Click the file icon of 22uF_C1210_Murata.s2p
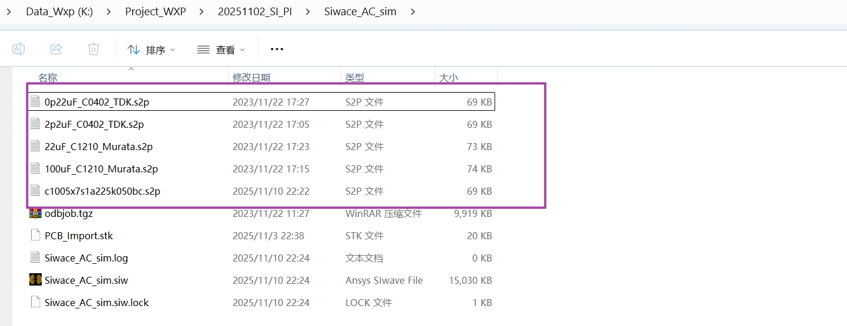 (35, 146)
